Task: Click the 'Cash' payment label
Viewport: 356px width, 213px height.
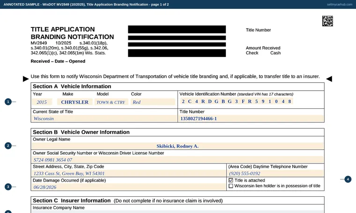Action: pos(275,53)
